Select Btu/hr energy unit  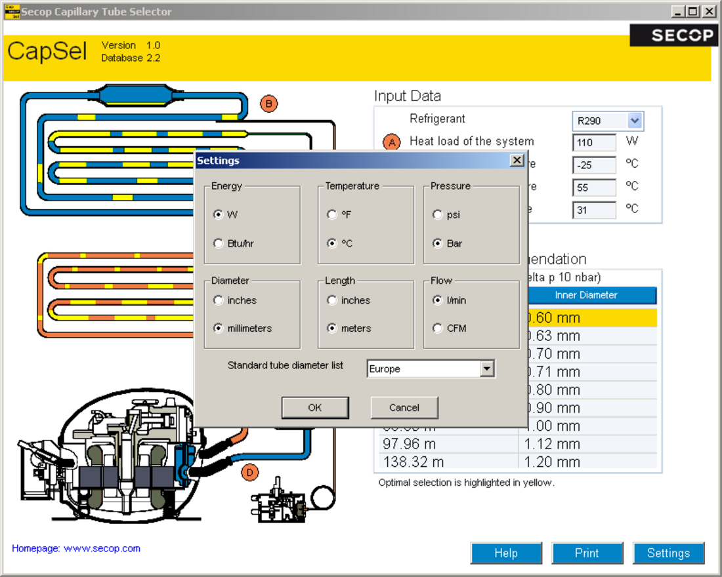pyautogui.click(x=219, y=243)
